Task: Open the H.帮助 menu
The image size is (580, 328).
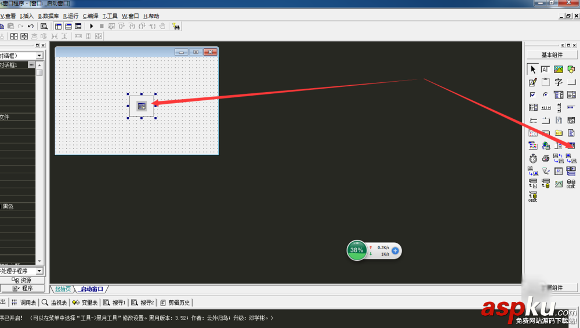Action: pyautogui.click(x=151, y=16)
